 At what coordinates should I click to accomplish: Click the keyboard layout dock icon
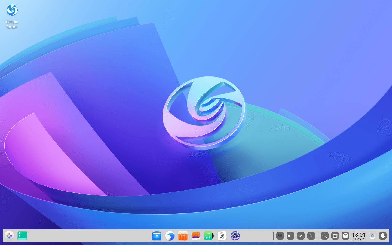point(335,236)
